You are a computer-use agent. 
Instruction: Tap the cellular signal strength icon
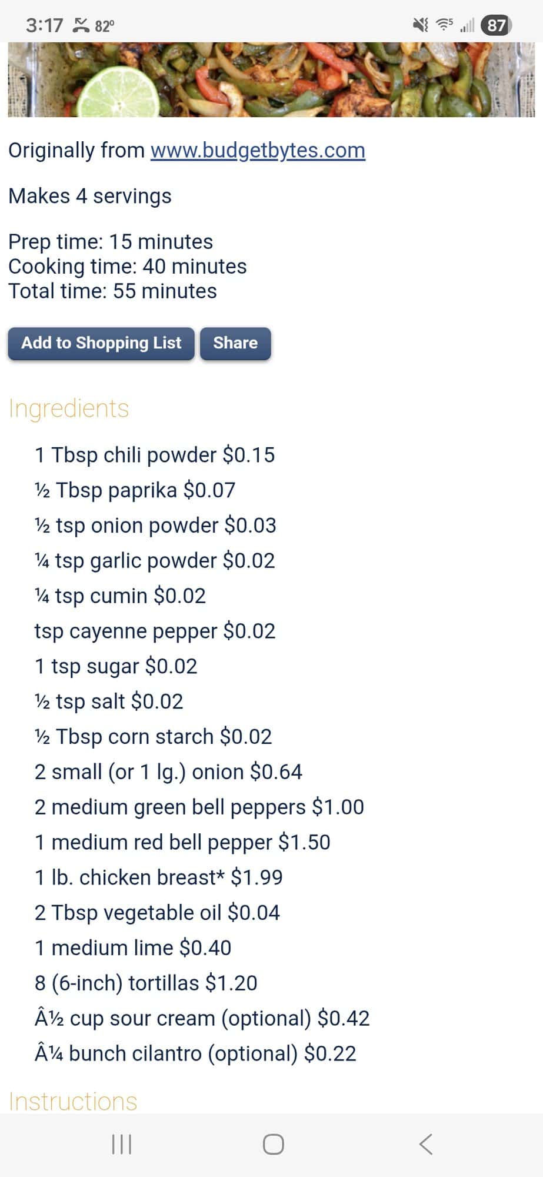[467, 25]
